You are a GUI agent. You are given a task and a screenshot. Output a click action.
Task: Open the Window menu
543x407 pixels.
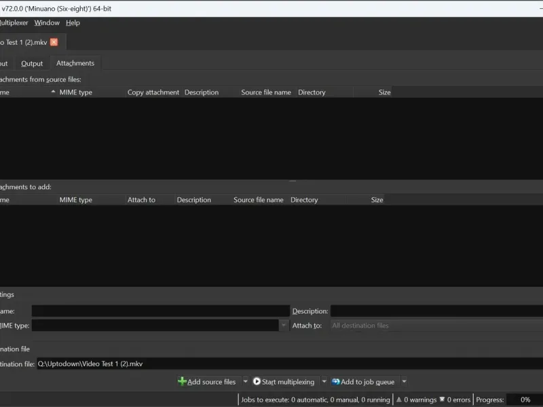click(47, 23)
